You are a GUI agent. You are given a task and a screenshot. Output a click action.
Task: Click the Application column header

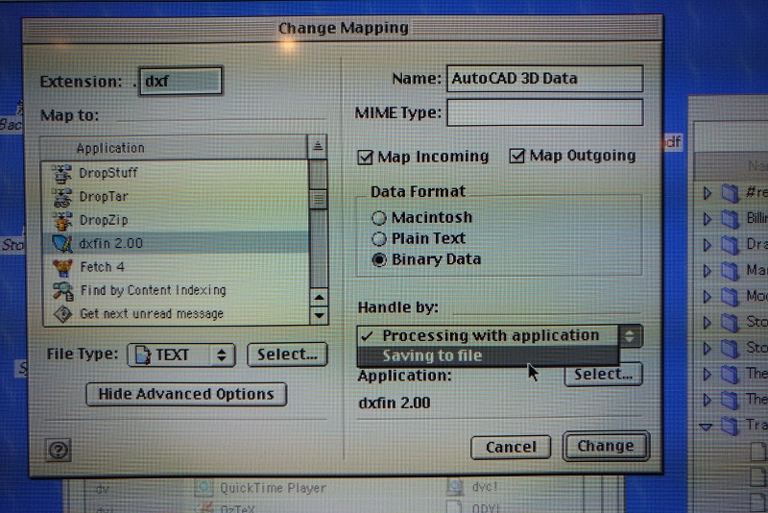175,148
